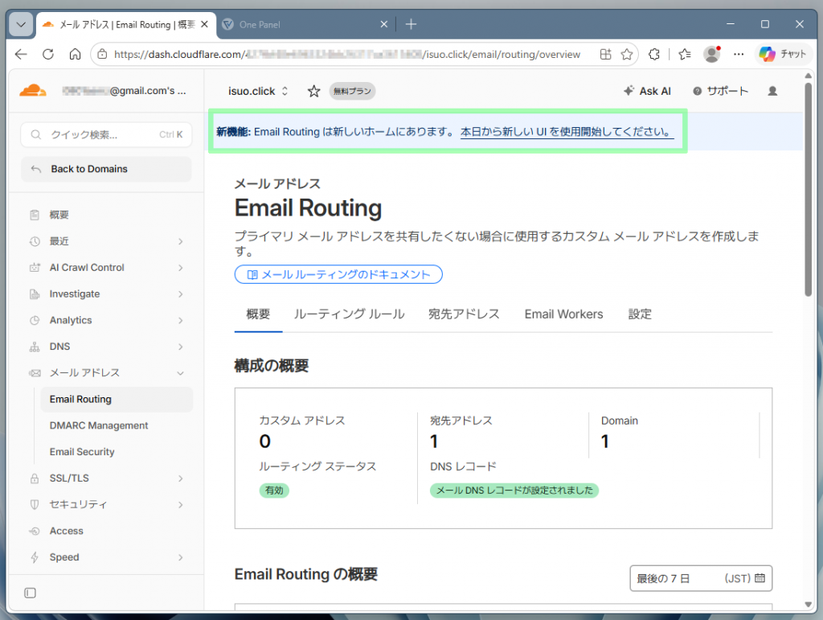The image size is (823, 620).
Task: Expand AI Crawl Control section
Action: (x=107, y=268)
